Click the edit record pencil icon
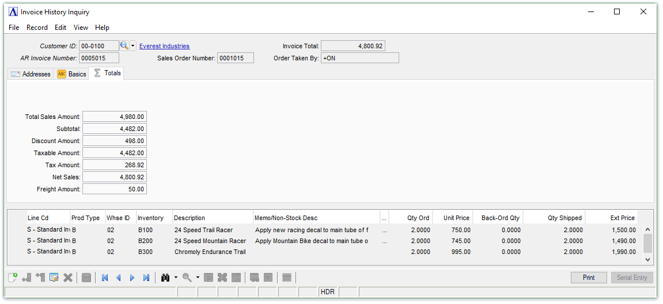Image resolution: width=663 pixels, height=304 pixels. 54,278
